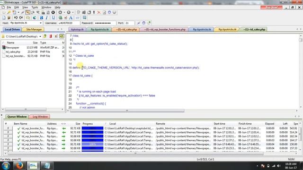Open the local folder path dropdown
Image resolution: width=303 pixels, height=170 pixels.
tap(40, 36)
